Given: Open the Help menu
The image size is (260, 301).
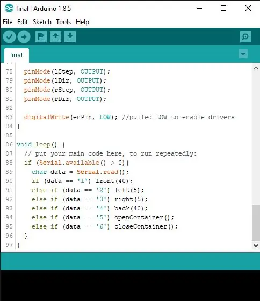Looking at the screenshot, I should (x=82, y=22).
